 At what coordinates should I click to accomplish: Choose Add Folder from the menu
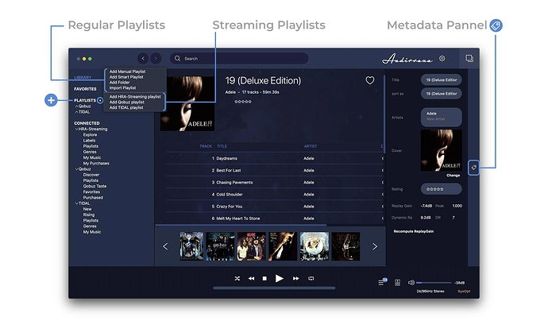[119, 83]
